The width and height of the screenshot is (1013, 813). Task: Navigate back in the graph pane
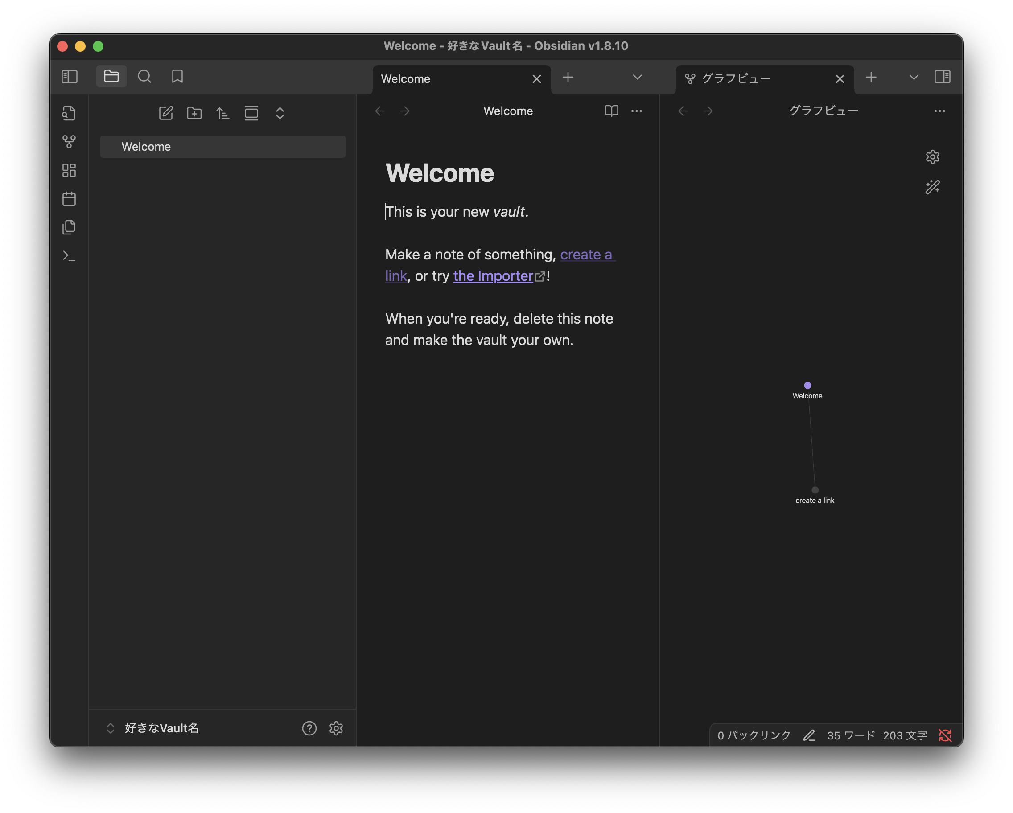point(683,111)
